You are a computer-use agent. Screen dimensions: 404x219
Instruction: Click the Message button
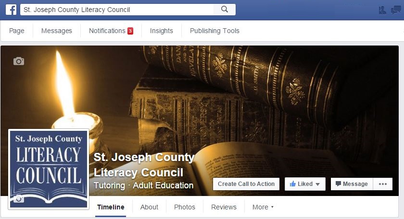click(352, 184)
